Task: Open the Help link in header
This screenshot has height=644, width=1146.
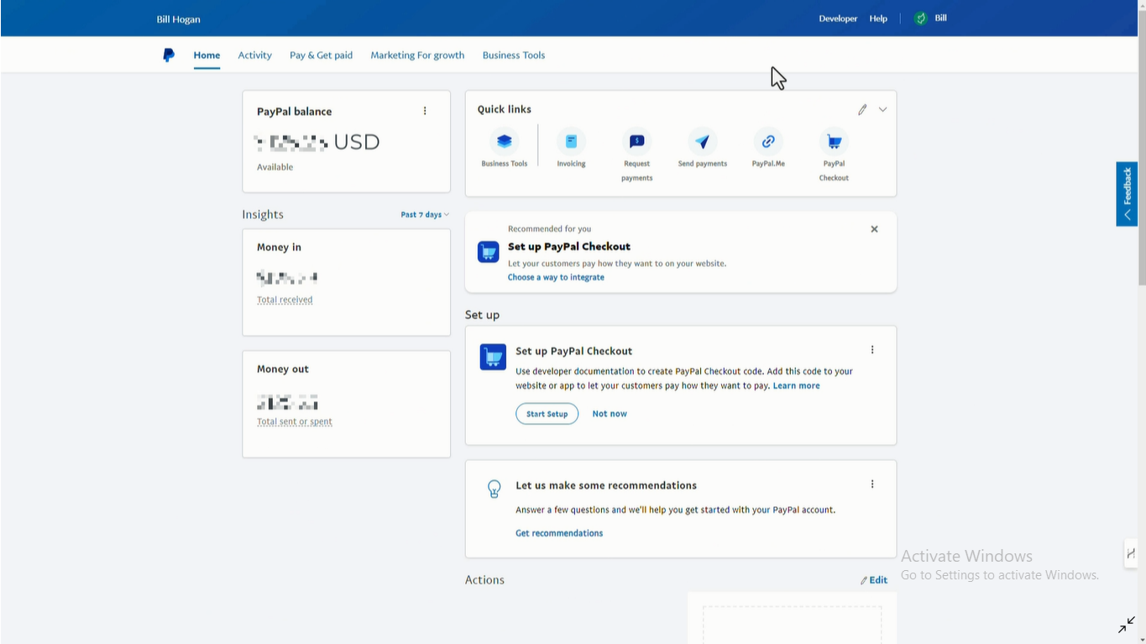Action: (x=878, y=18)
